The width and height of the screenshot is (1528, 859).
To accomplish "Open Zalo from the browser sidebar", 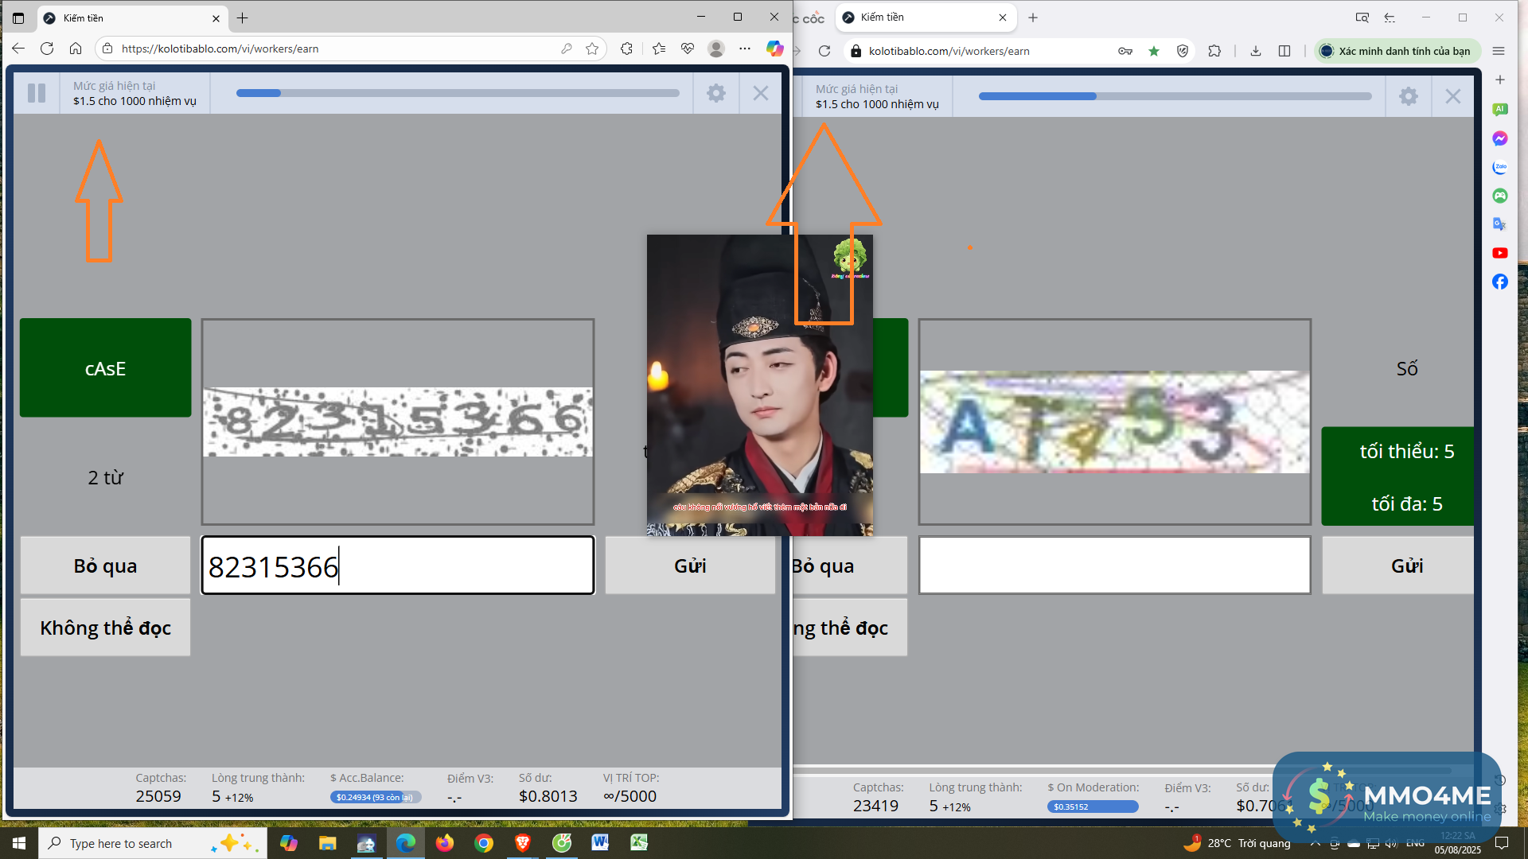I will 1500,167.
